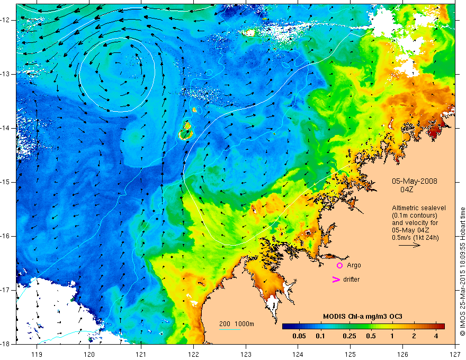Click the 2 value on the color scale
Viewport: 466px width, 360px height.
pos(414,336)
